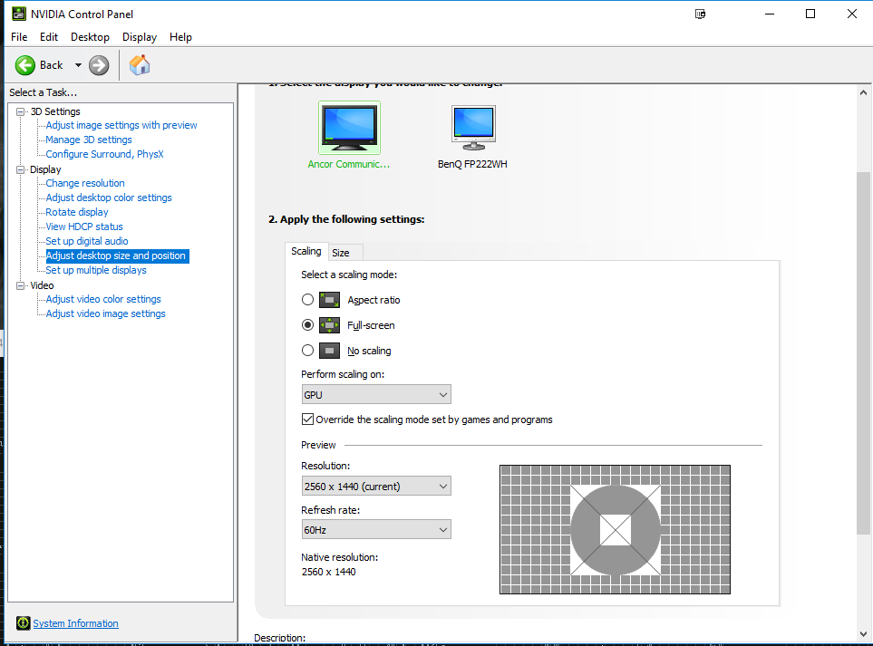The image size is (873, 646).
Task: Open Change resolution task
Action: 85,183
